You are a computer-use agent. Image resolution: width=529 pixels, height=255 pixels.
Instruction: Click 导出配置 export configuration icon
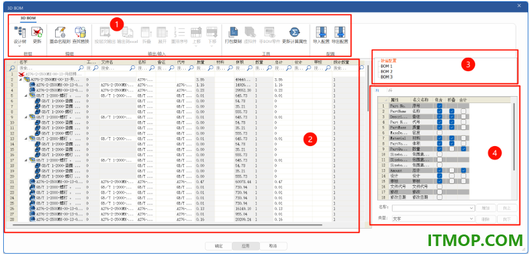coord(339,32)
